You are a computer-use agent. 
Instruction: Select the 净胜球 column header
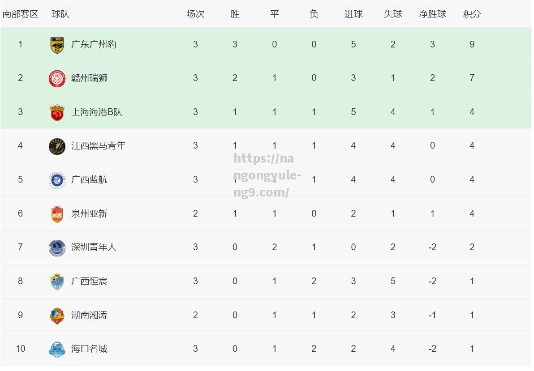click(432, 14)
